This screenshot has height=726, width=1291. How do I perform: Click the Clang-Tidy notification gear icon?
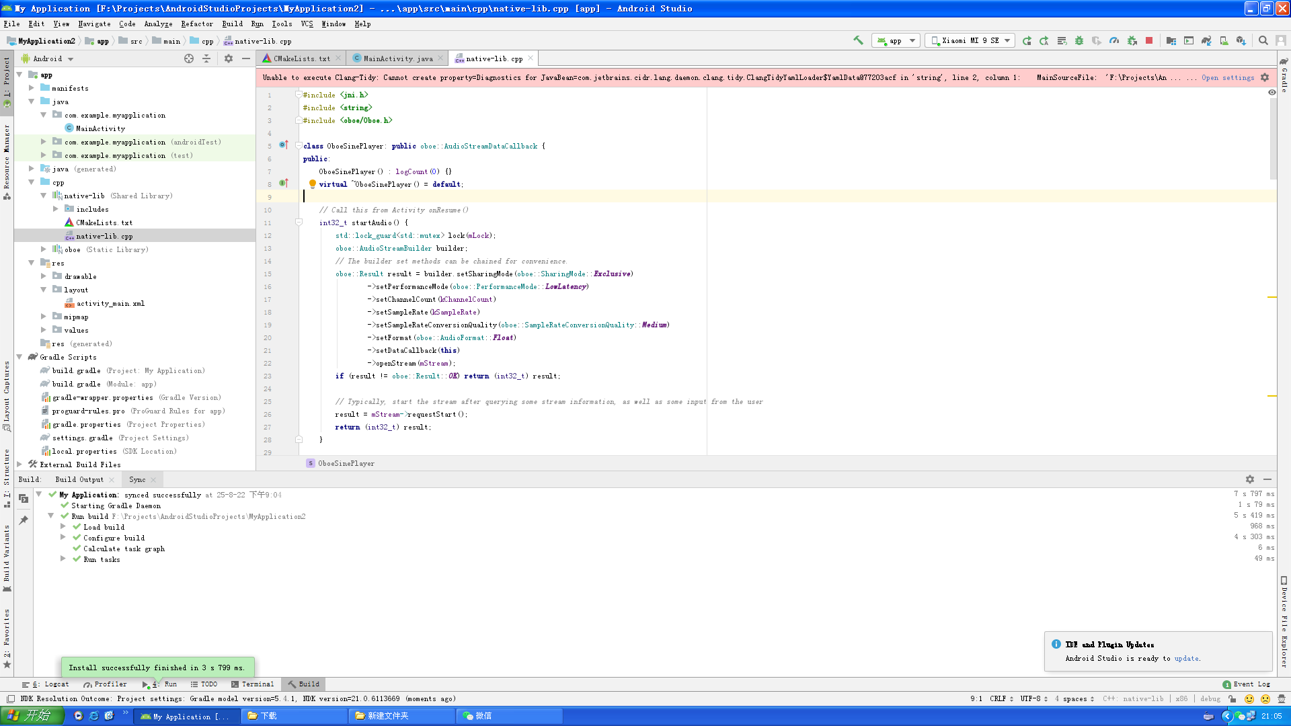pos(1265,78)
